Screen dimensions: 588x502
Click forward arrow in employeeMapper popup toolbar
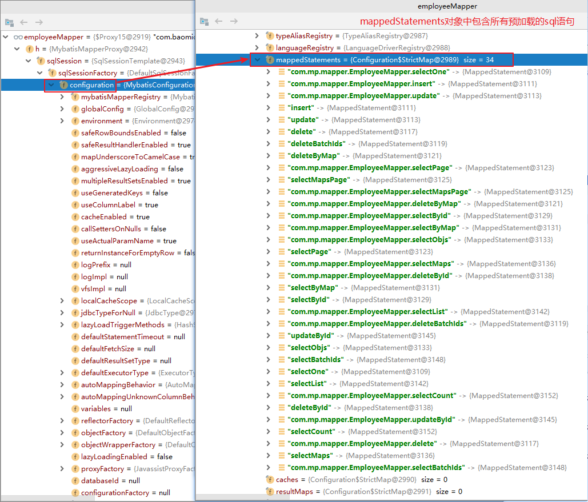(234, 21)
